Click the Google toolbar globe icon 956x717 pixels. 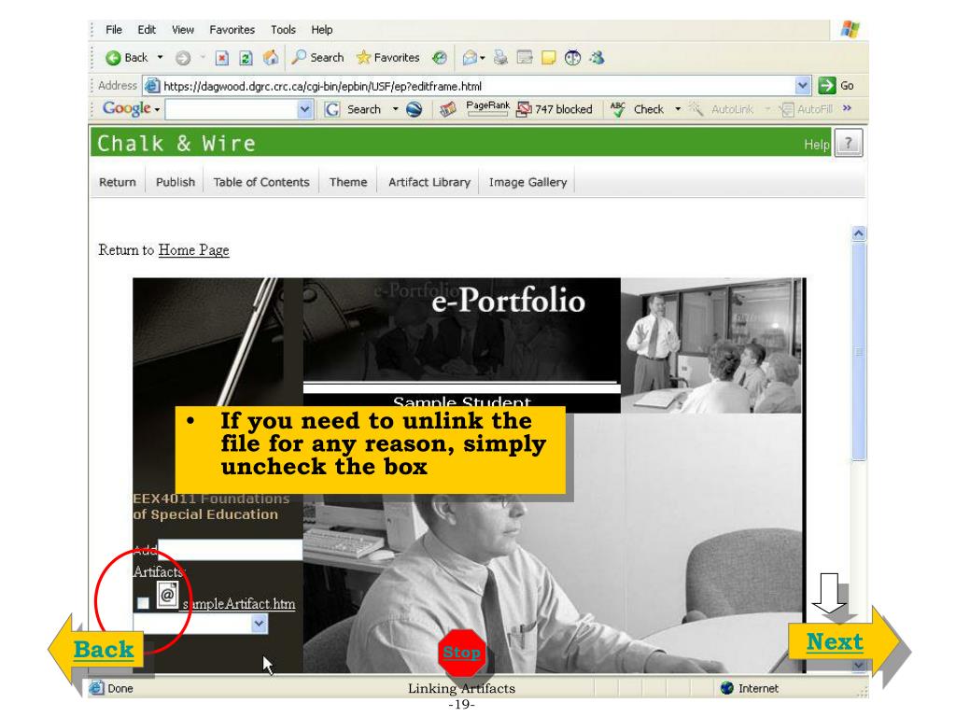[x=414, y=109]
